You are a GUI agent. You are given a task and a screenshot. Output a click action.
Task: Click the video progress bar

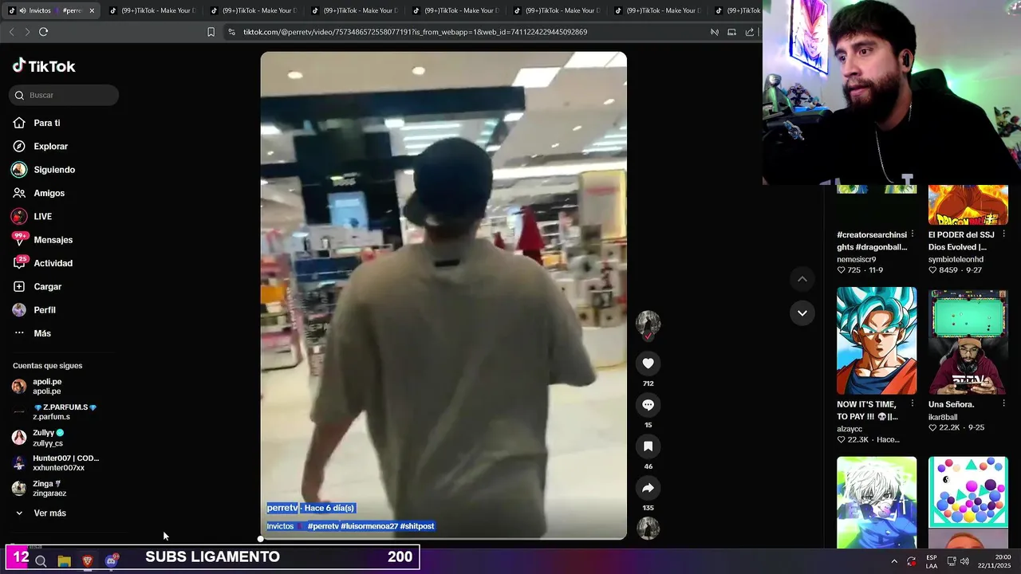point(443,539)
